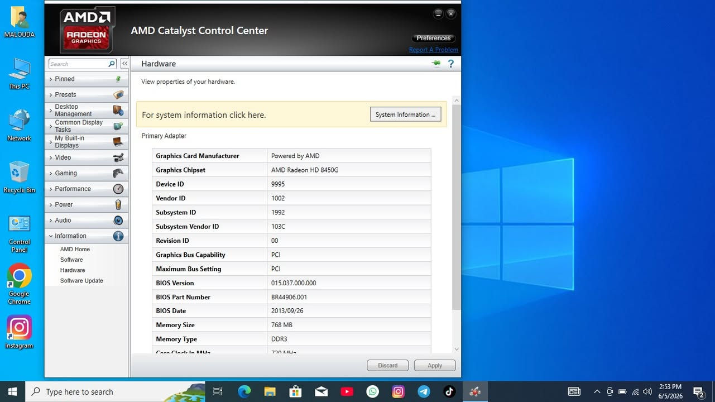Open the MALOUDA user folder on the desktop
Image resolution: width=715 pixels, height=402 pixels.
coord(20,22)
